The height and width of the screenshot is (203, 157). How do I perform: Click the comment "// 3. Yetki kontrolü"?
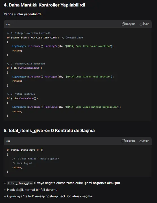click(21, 94)
